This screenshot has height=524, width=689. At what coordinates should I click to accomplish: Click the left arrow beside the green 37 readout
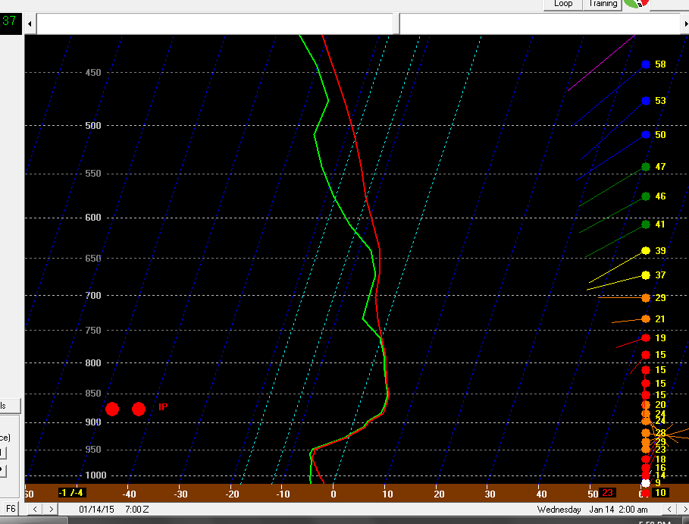(x=30, y=24)
